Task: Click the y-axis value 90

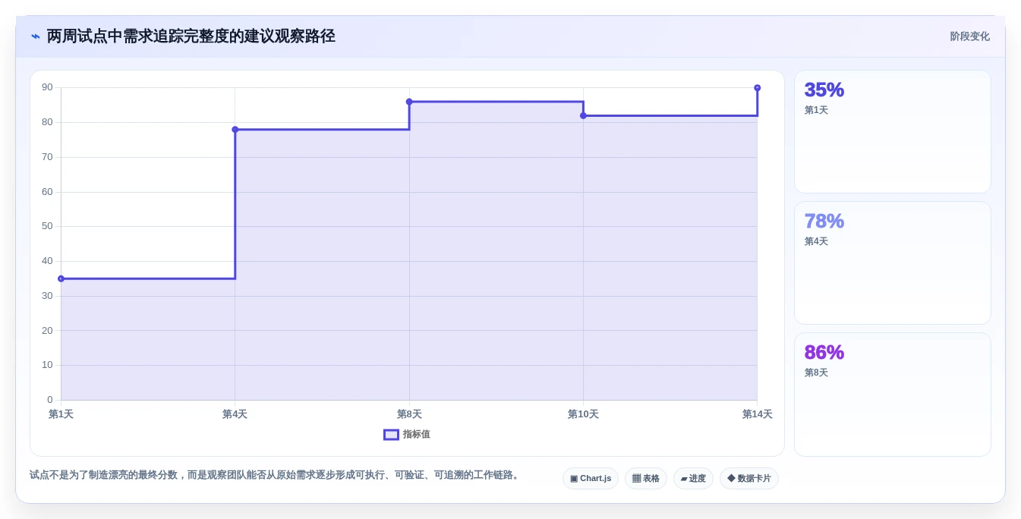Action: pyautogui.click(x=47, y=88)
